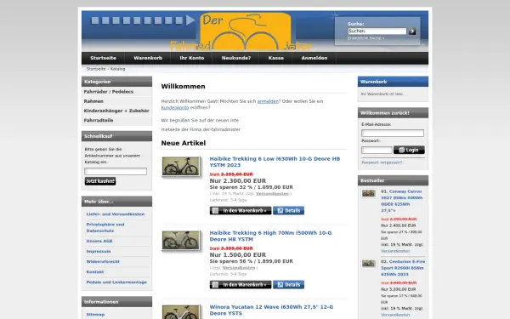Open the Passwort vergessen? link

(x=382, y=162)
